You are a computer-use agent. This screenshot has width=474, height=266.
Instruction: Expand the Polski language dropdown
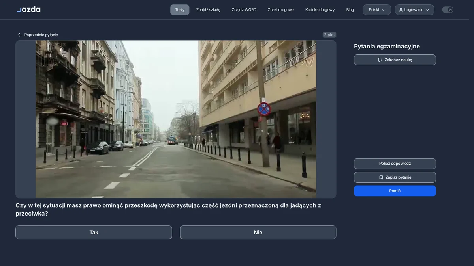coord(377,10)
